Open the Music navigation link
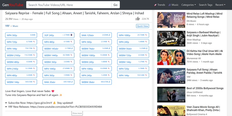Screen dimensions: 232x116 (173, 5)
